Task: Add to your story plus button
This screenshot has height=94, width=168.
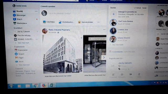Action: [x=113, y=14]
